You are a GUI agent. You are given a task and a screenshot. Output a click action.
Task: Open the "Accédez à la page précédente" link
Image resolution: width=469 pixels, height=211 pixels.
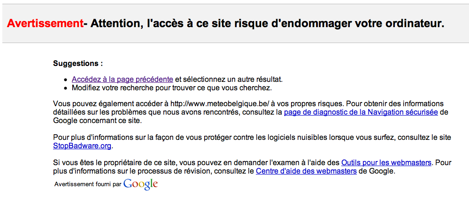(x=123, y=79)
